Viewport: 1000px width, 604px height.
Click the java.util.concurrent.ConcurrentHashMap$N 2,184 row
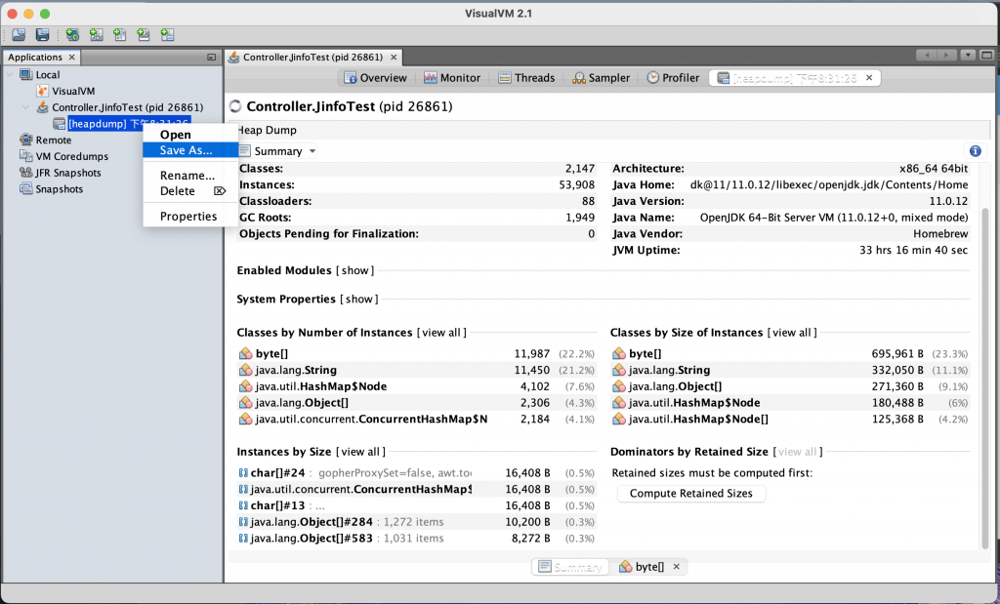click(x=416, y=420)
